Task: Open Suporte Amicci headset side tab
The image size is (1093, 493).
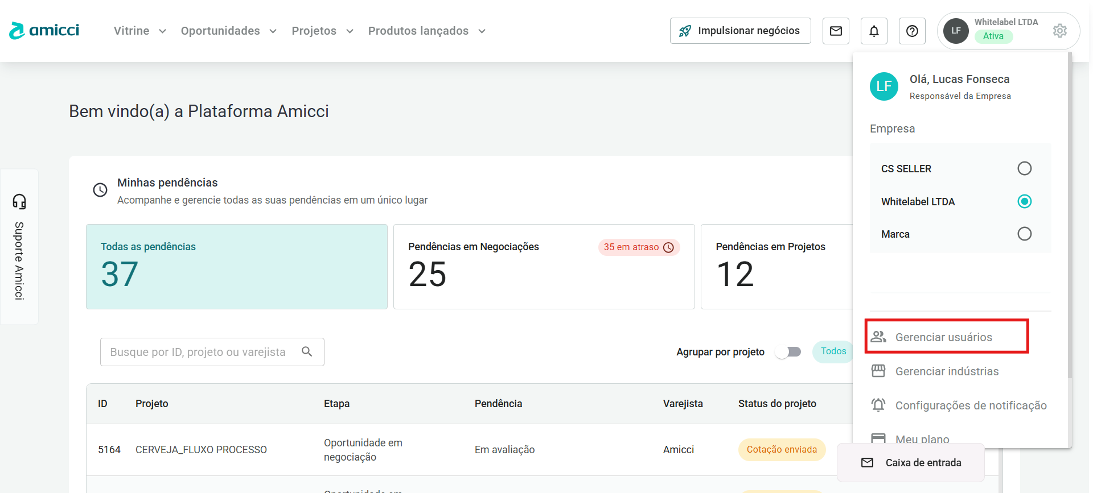Action: pos(19,247)
